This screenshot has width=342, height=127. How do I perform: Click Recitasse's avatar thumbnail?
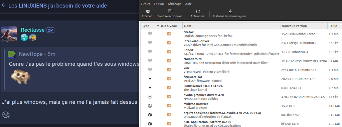pyautogui.click(x=9, y=34)
